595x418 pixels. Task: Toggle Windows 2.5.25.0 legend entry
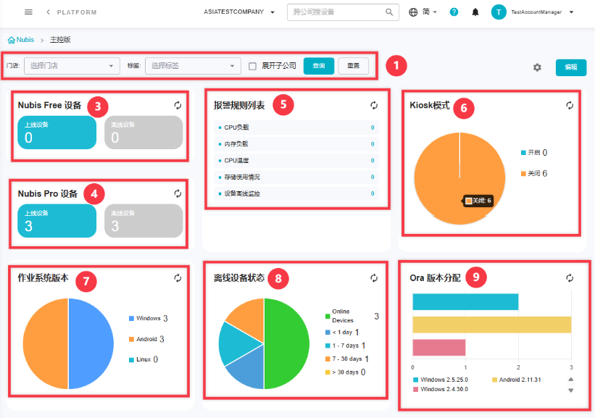pos(441,380)
